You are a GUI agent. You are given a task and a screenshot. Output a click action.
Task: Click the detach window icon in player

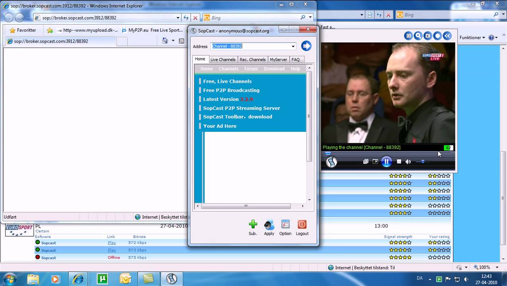coord(366,162)
